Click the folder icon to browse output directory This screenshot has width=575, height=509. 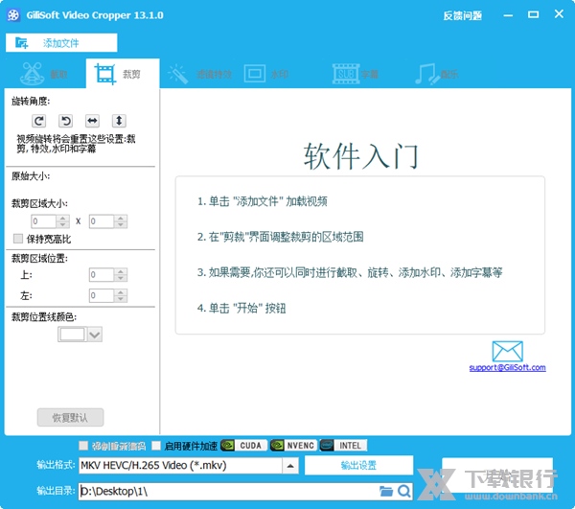coord(386,491)
